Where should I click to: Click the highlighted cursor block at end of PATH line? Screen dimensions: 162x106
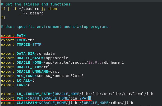click(x=90, y=98)
